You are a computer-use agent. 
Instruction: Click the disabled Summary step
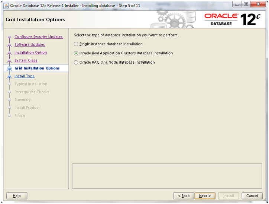click(x=23, y=100)
